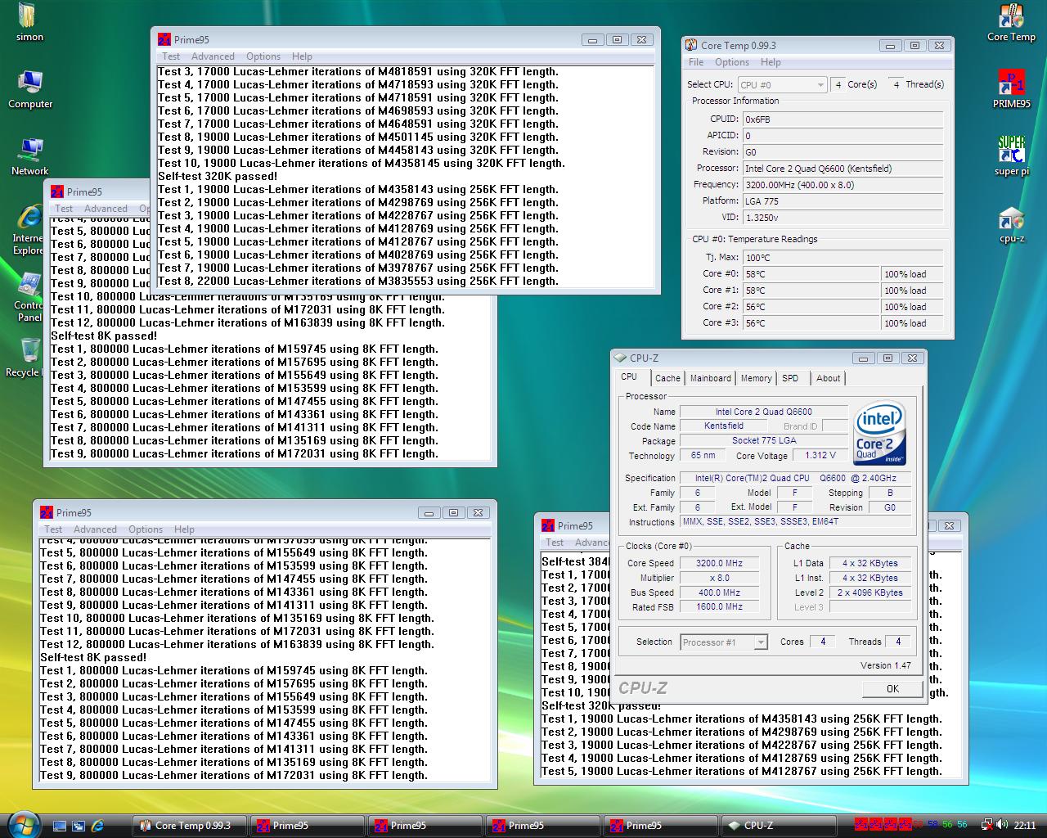
Task: Open the Computer desktop icon
Action: [x=30, y=89]
